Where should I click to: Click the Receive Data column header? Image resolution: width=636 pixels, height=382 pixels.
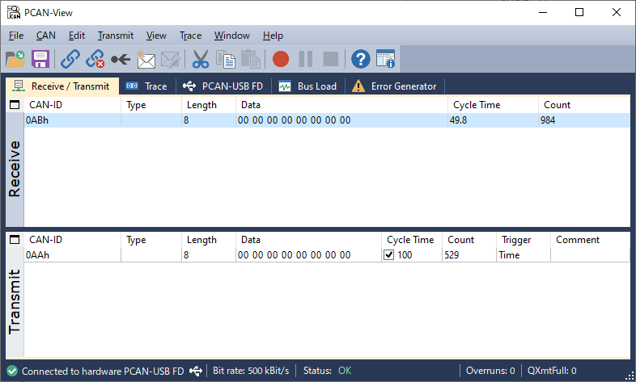tap(342, 105)
